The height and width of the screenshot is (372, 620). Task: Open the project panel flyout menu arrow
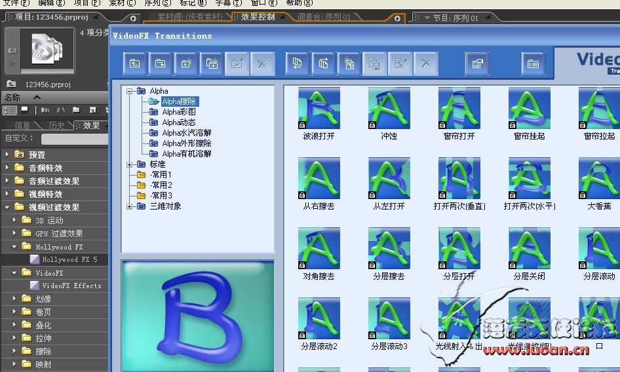[133, 18]
